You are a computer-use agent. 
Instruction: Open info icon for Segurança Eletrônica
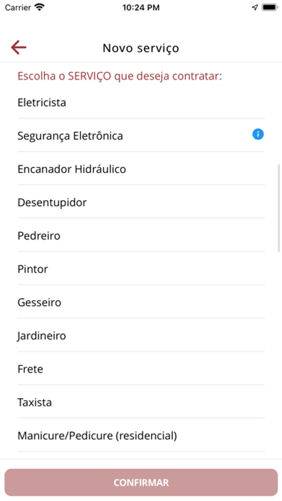coord(258,134)
